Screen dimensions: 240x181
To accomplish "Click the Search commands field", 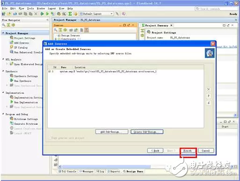I will tap(217, 9).
